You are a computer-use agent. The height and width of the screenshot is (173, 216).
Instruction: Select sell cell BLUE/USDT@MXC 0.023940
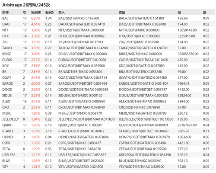click(x=140, y=161)
